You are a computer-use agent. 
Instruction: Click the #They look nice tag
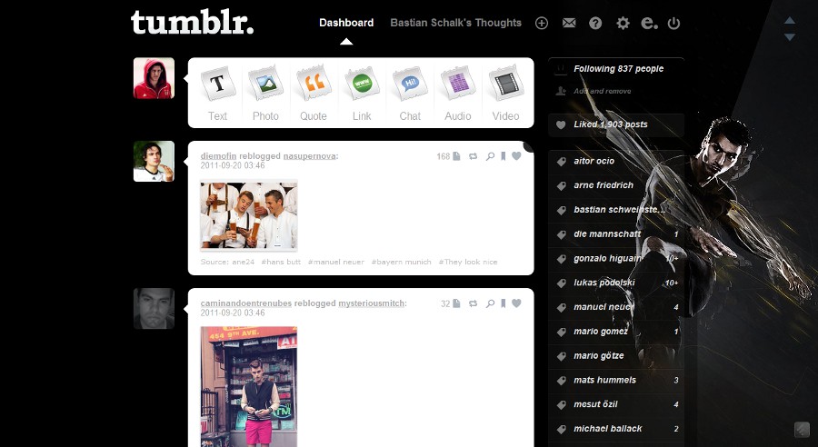[x=468, y=262]
